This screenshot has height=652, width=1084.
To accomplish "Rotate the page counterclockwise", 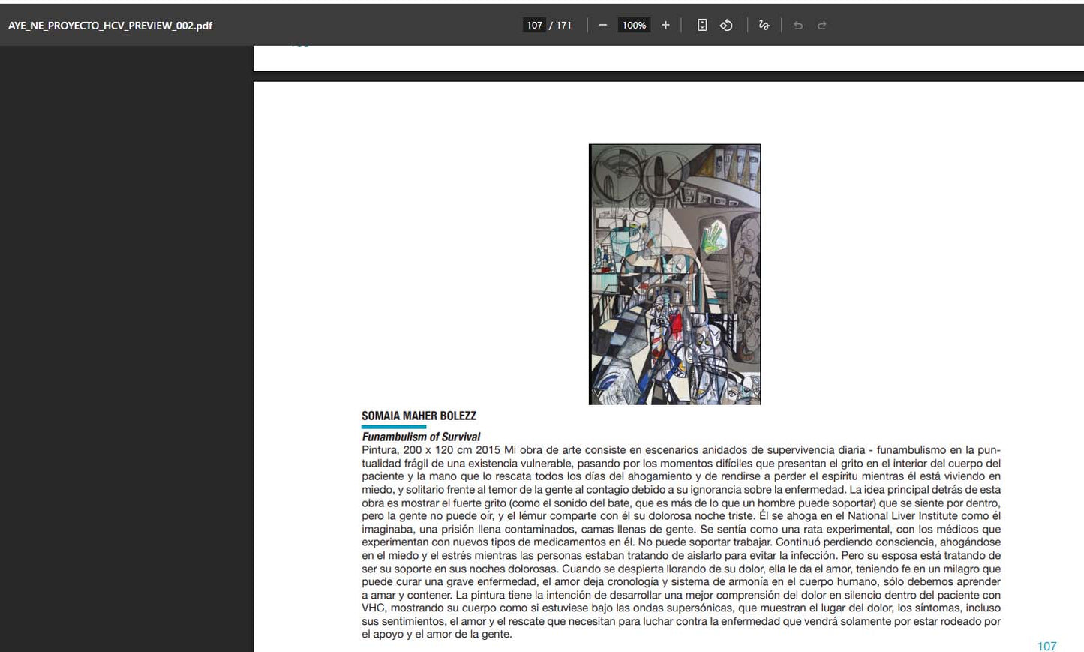I will pos(725,25).
